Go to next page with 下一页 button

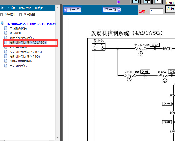[x=112, y=10]
